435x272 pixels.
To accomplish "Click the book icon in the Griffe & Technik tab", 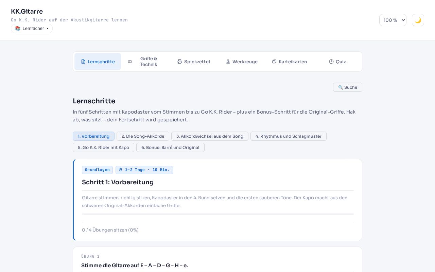I will coord(130,62).
